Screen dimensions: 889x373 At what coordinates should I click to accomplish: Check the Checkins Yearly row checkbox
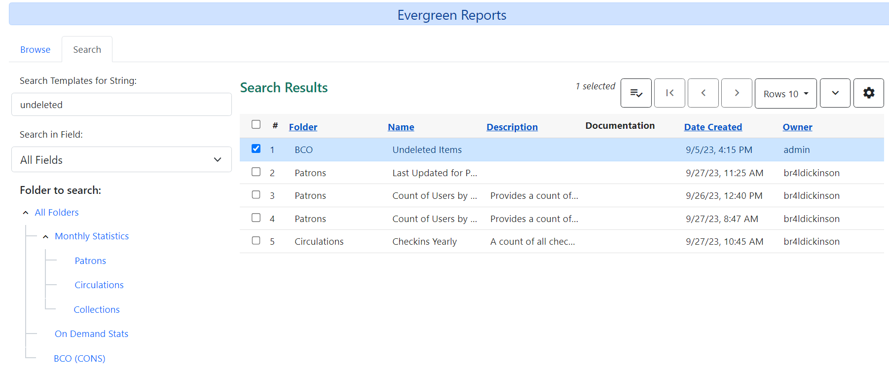tap(256, 241)
